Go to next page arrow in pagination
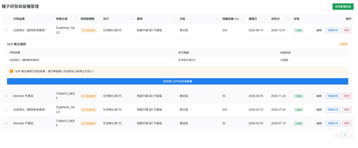358x148 pixels. [x=351, y=135]
